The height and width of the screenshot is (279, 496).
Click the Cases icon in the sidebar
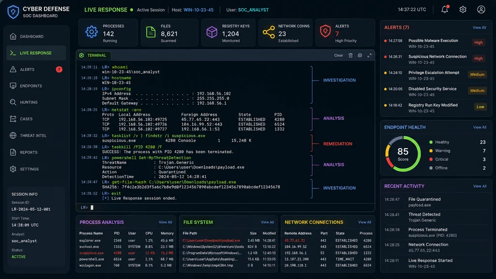click(13, 119)
